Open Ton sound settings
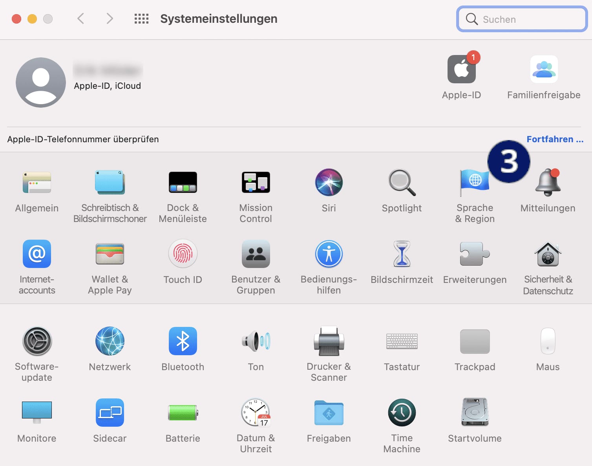This screenshot has width=592, height=466. click(x=256, y=341)
